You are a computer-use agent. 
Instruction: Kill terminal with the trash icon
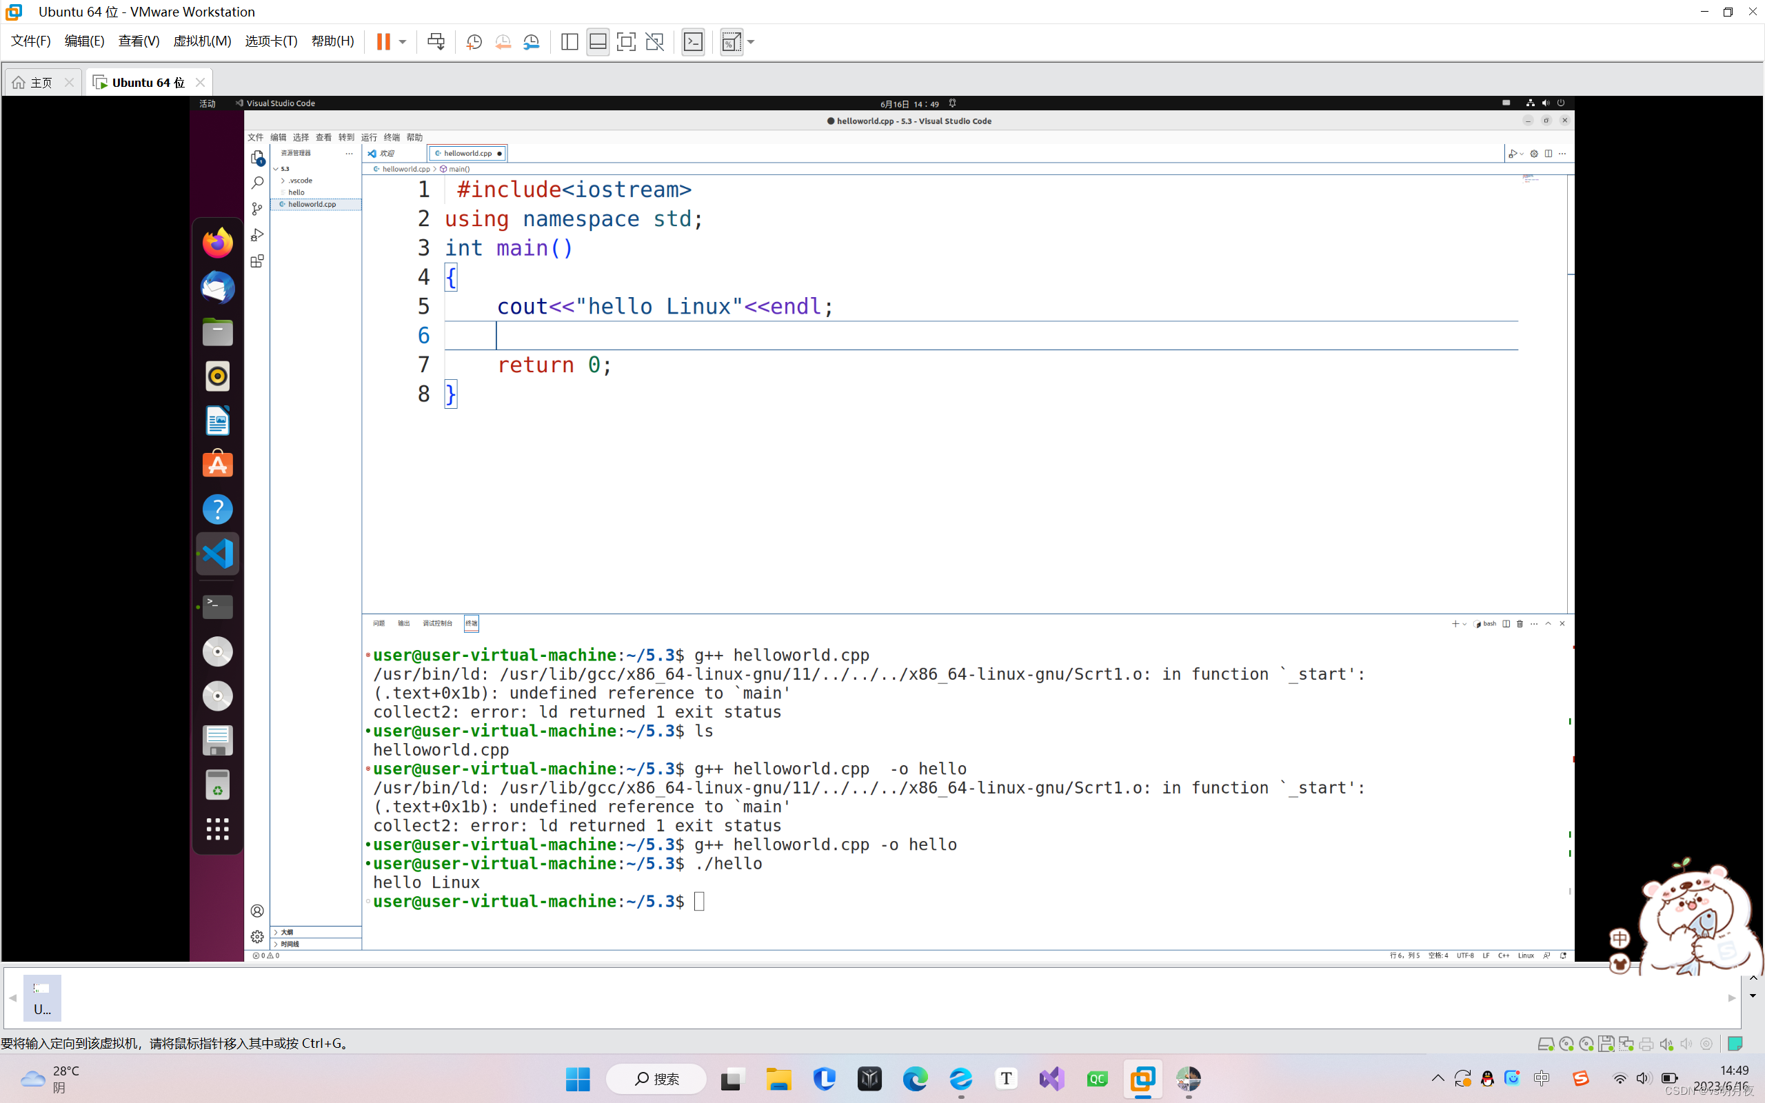(x=1520, y=624)
